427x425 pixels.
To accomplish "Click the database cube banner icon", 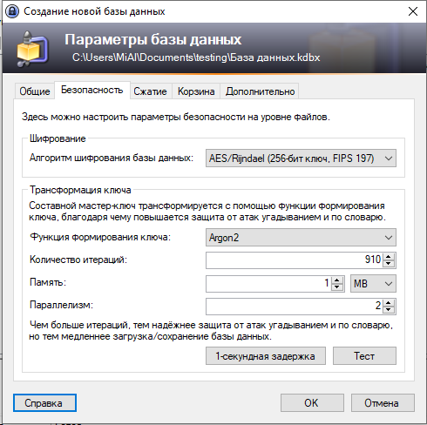I will (x=32, y=49).
